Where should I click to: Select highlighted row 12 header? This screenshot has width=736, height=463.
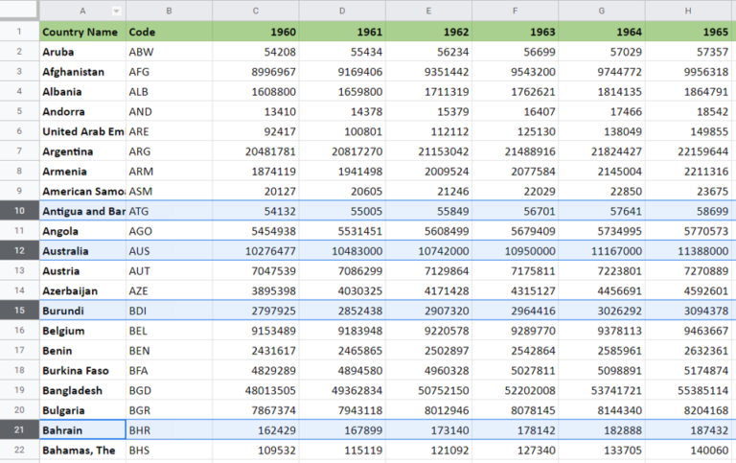coord(19,250)
